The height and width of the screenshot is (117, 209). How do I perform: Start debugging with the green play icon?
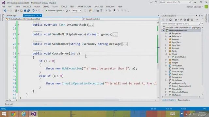coord(46,11)
